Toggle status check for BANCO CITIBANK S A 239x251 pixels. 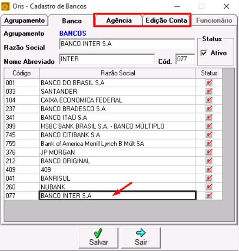(x=209, y=135)
